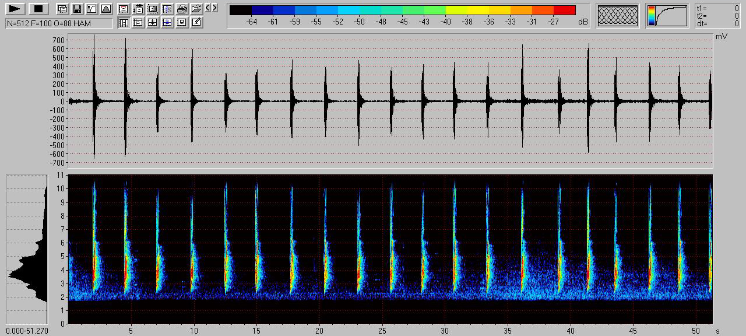Click the left arrow navigation button

coord(208,8)
